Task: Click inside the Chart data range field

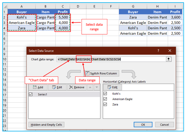Action: tap(111, 59)
